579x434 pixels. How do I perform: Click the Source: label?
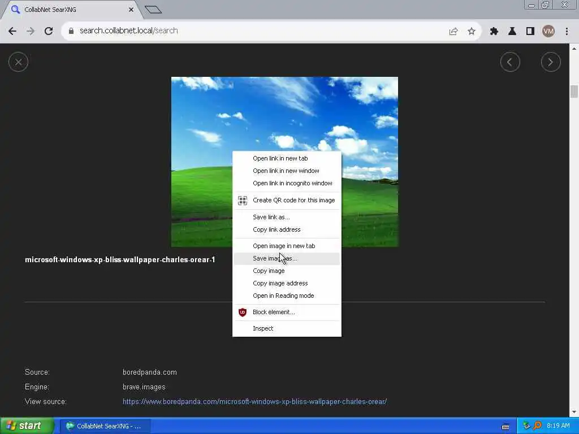(x=37, y=372)
